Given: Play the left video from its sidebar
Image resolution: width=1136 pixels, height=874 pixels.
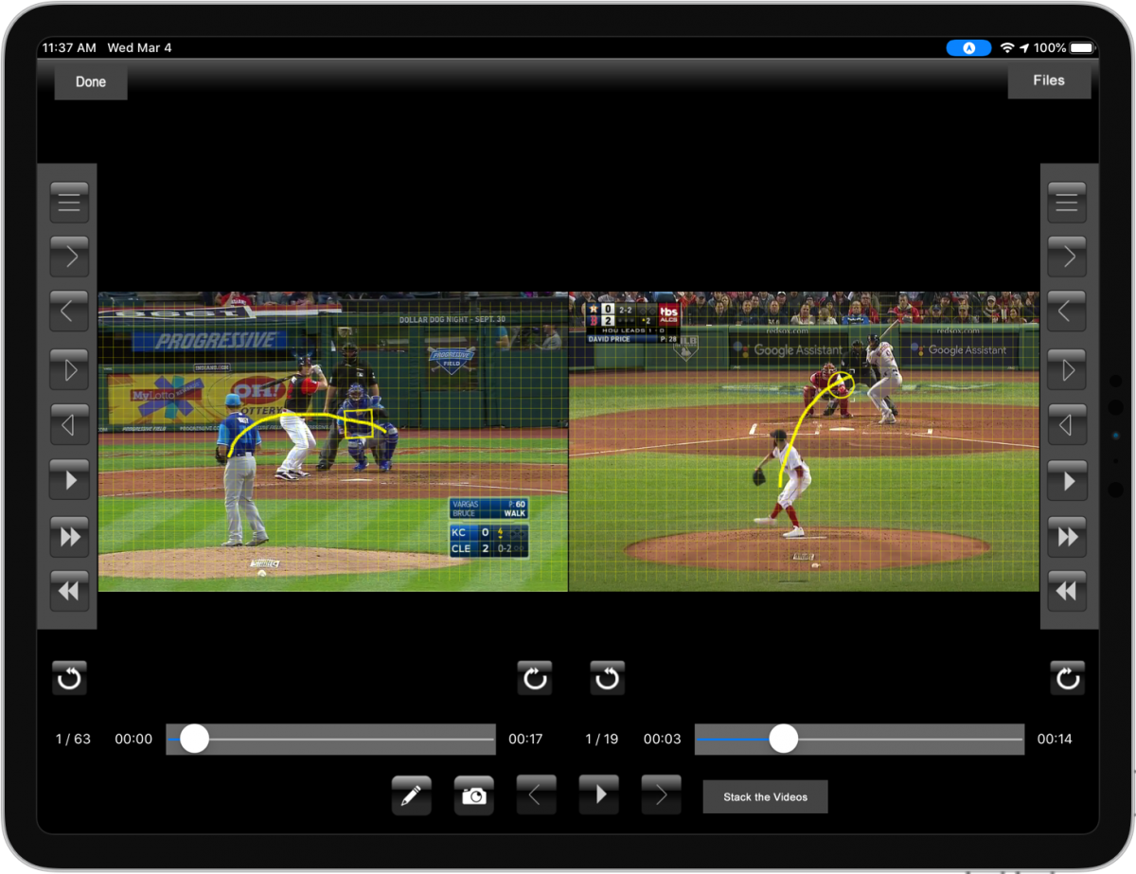Looking at the screenshot, I should pos(69,480).
